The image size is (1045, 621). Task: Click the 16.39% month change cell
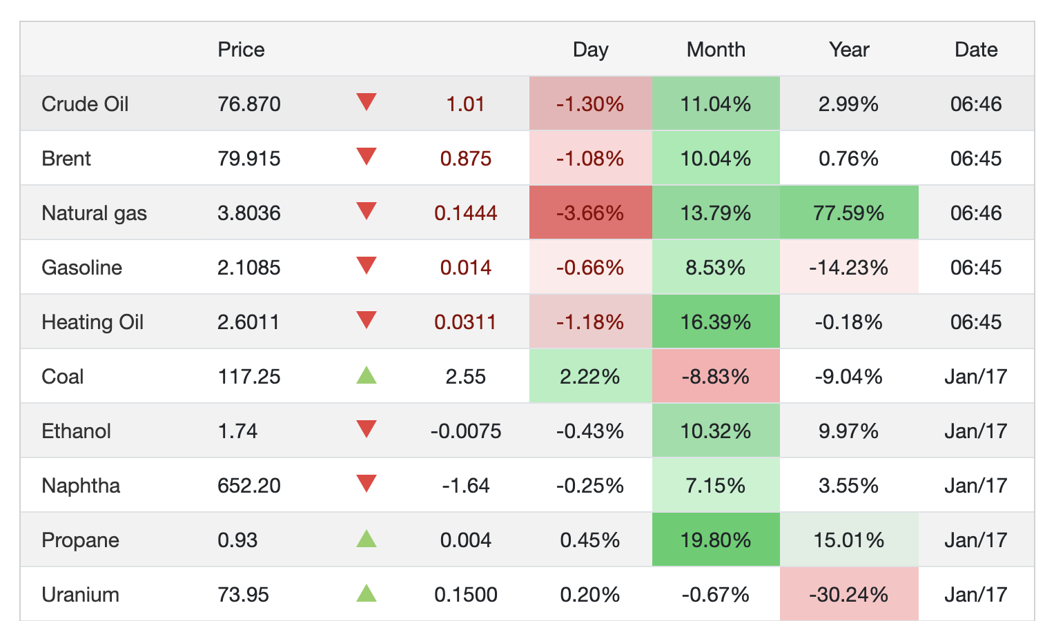[716, 322]
